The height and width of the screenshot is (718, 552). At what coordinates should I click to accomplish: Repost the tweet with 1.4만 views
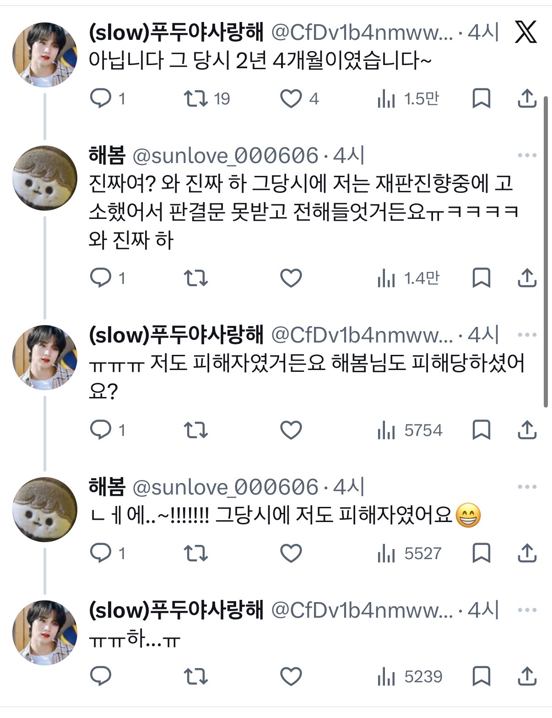pyautogui.click(x=196, y=278)
